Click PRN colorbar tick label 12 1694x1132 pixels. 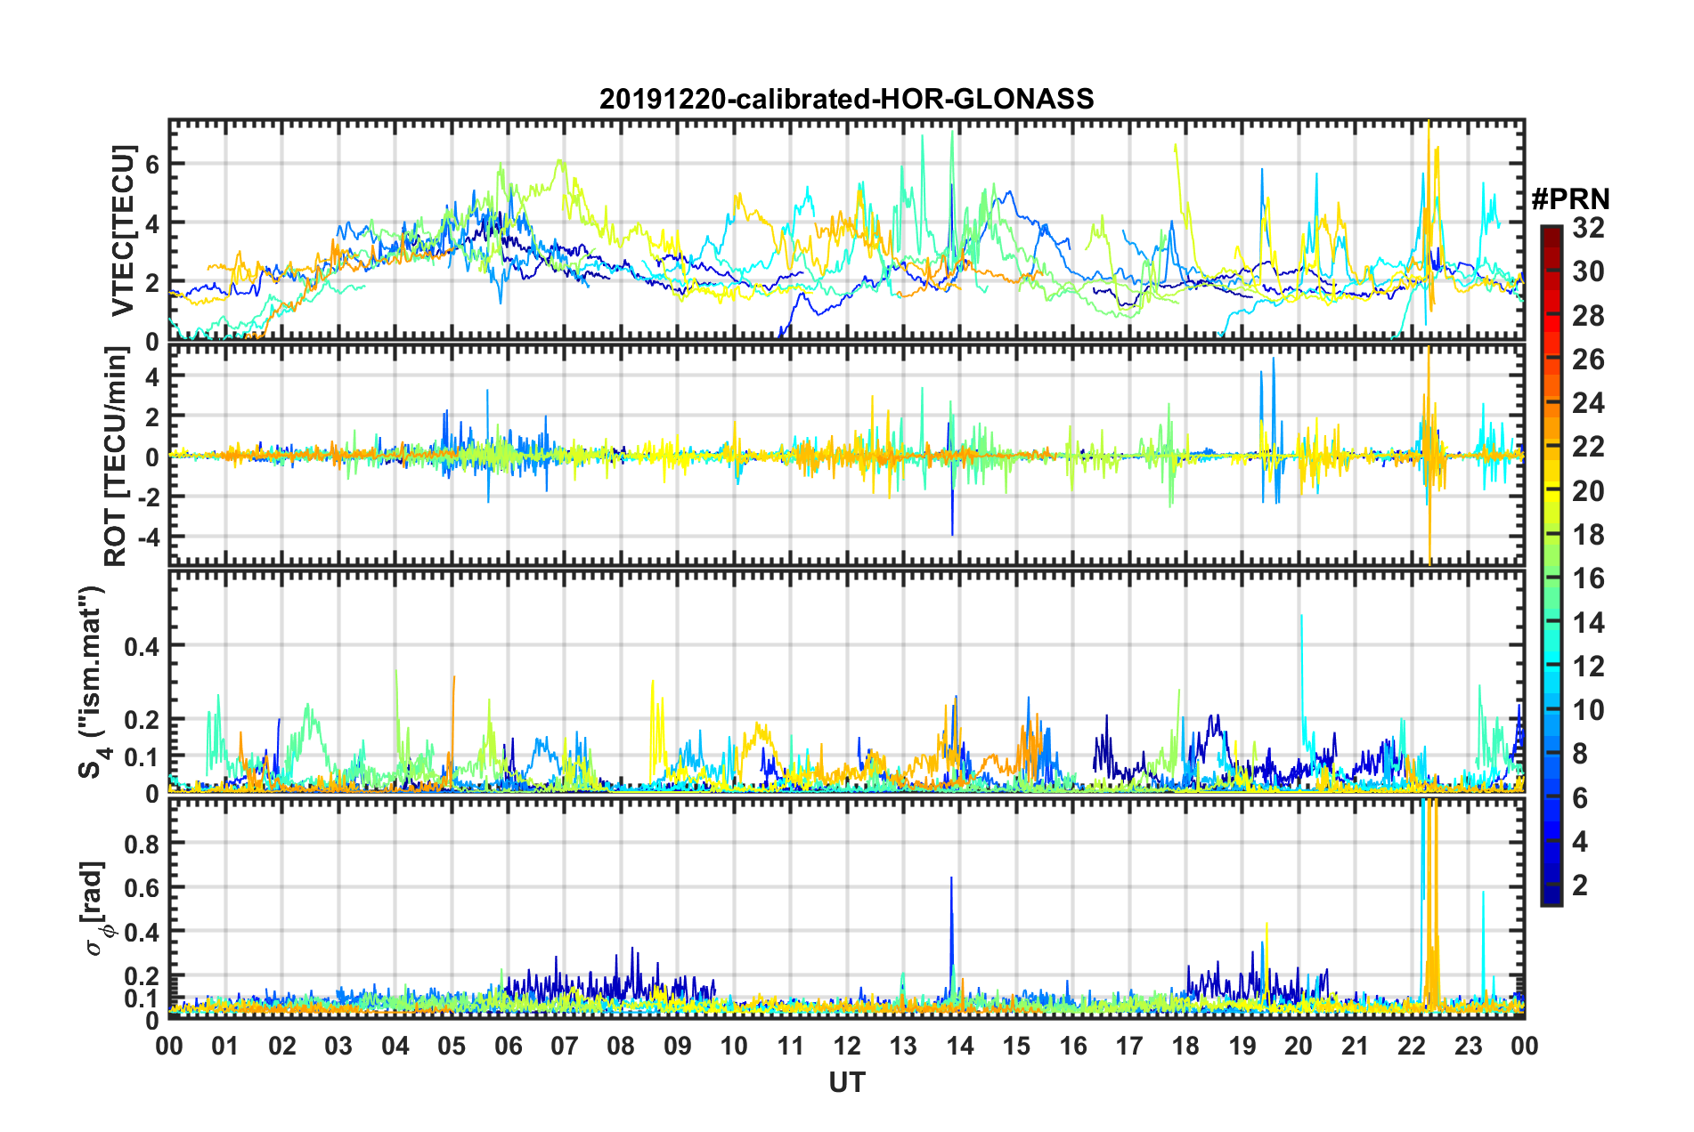point(1588,666)
